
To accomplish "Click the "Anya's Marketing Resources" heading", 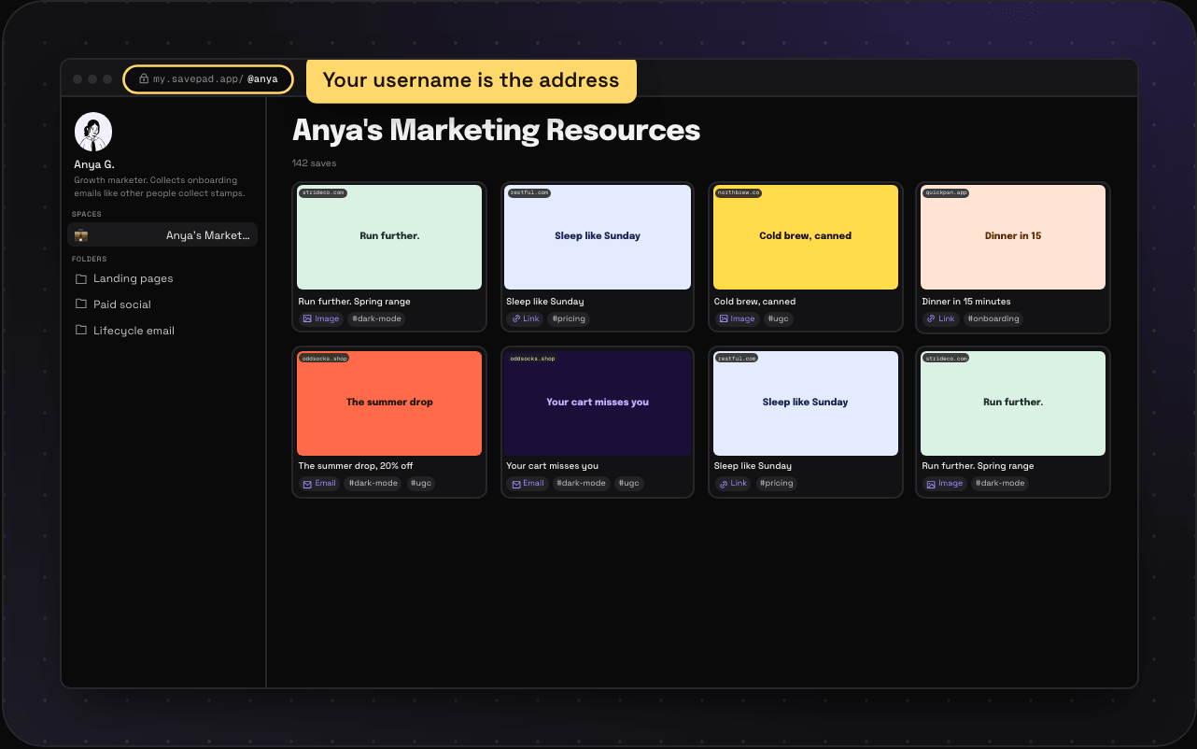I will point(497,130).
